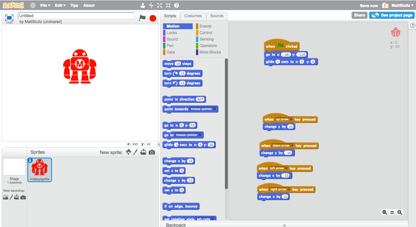Open go to mouse-pointer dropdown

coord(188,135)
